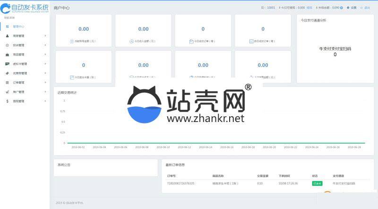Click order number T1810081726376105
Image resolution: width=378 pixels, height=209 pixels.
(x=181, y=183)
